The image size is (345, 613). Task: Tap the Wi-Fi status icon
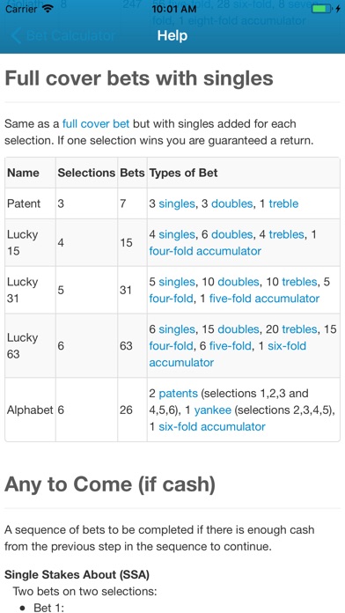[x=48, y=8]
